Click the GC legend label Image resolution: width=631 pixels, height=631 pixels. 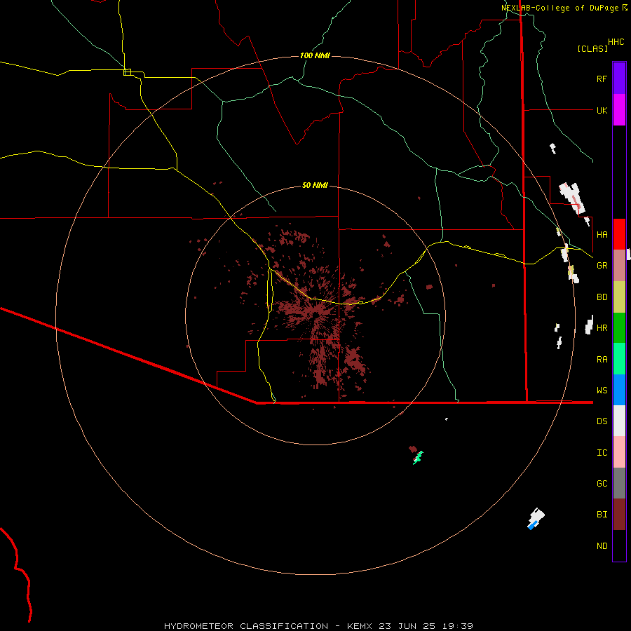[602, 484]
